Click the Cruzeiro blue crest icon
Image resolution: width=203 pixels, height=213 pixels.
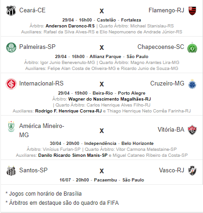click(192, 84)
